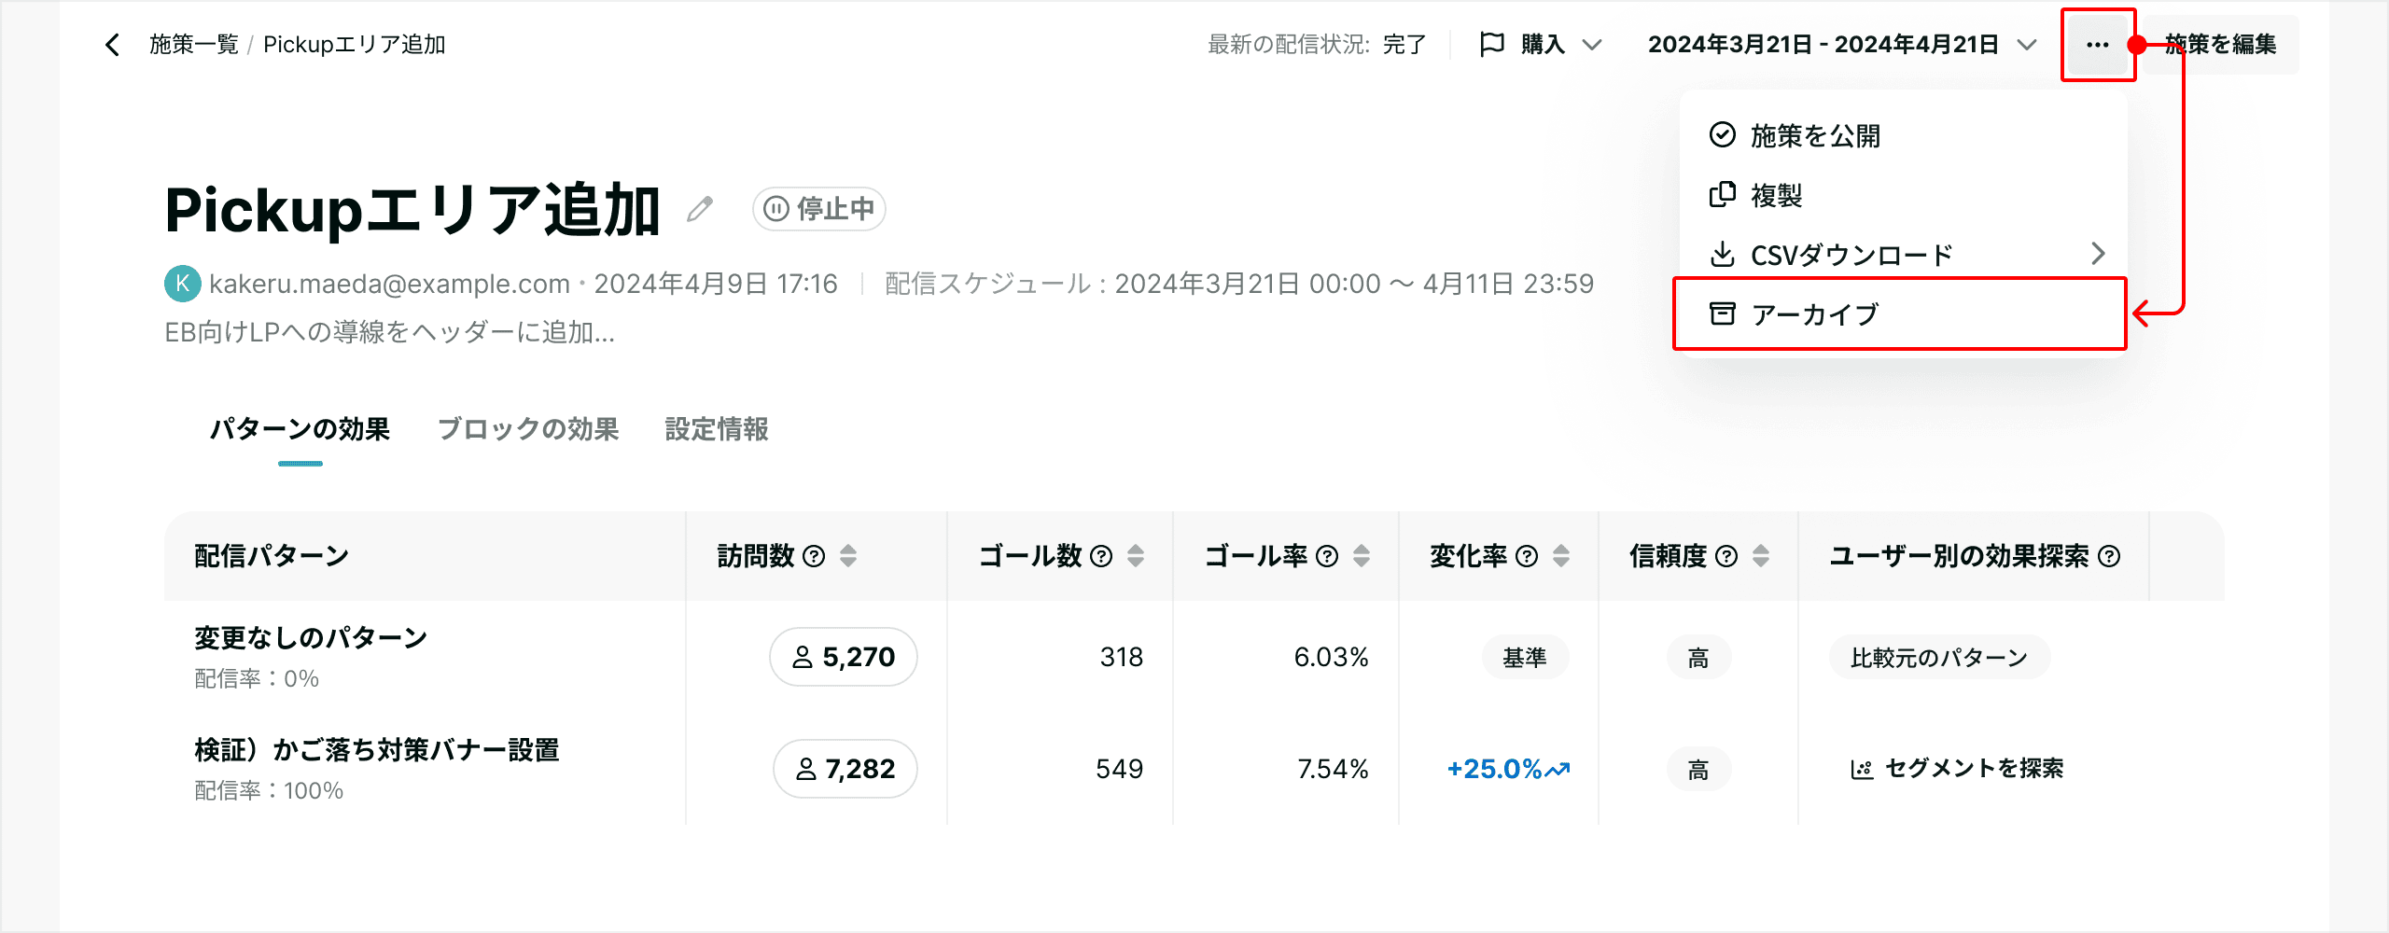Click the help icon beside ユーザー別の効果探索

2109,557
